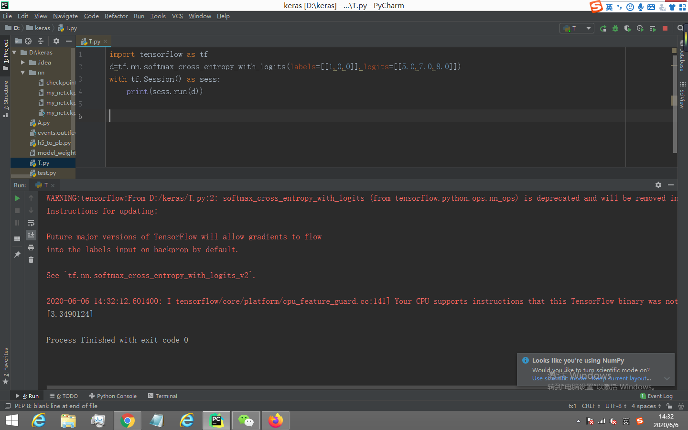688x430 pixels.
Task: Click the Search everywhere magnifier icon
Action: 680,28
